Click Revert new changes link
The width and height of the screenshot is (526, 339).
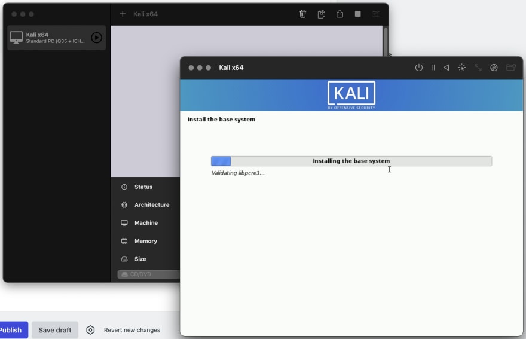tap(132, 330)
